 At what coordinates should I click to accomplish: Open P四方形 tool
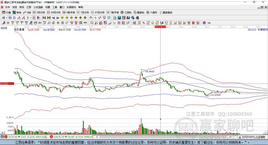coord(39,13)
